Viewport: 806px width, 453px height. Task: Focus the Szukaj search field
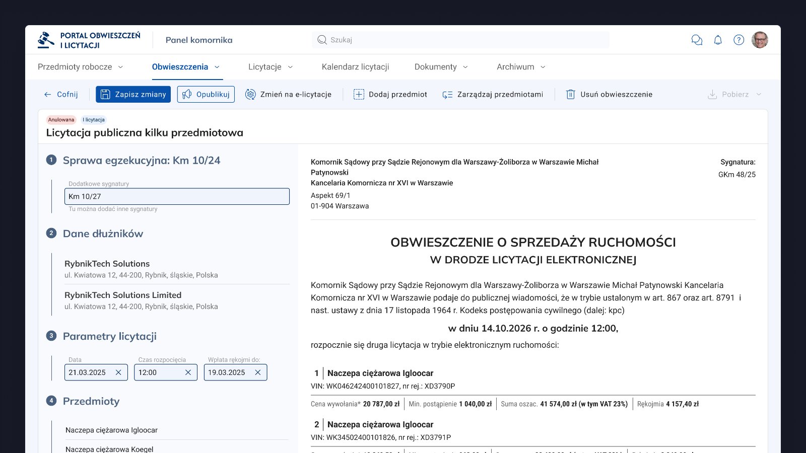460,40
